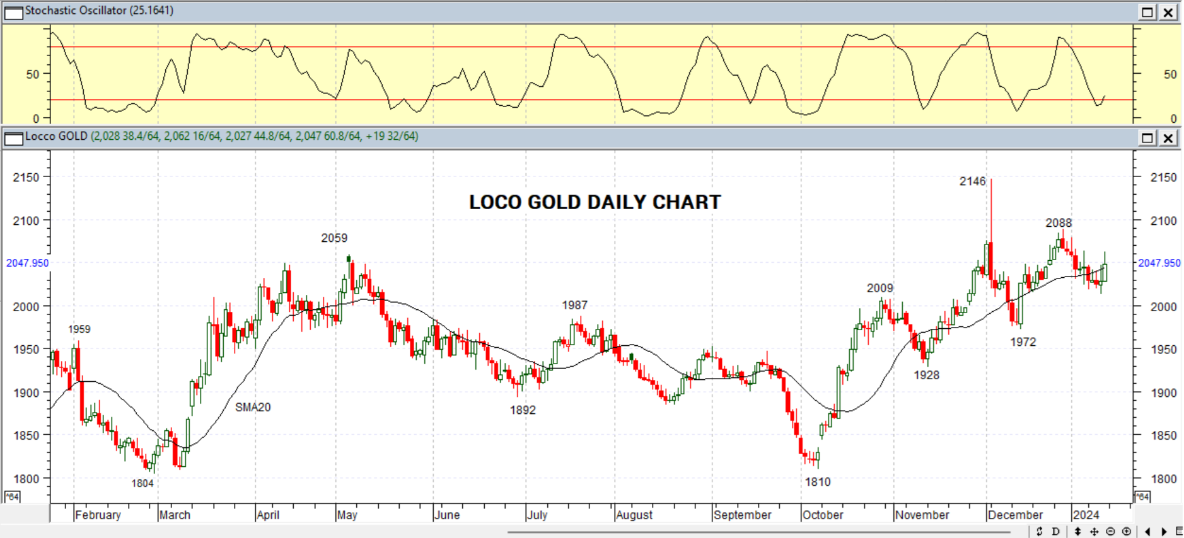Screen dimensions: 1184x538
Task: Click the 2088 peak annotation
Action: point(1059,223)
